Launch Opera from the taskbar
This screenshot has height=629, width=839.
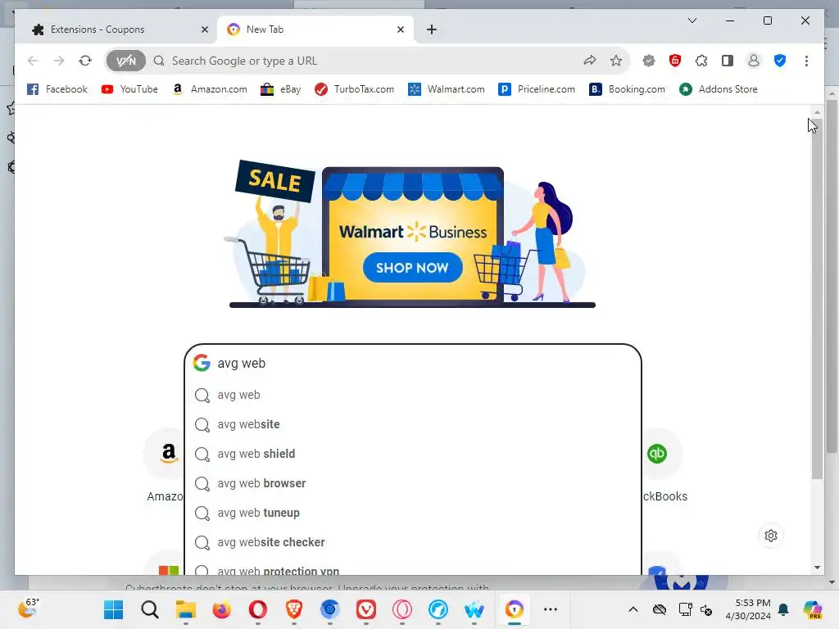(x=258, y=609)
